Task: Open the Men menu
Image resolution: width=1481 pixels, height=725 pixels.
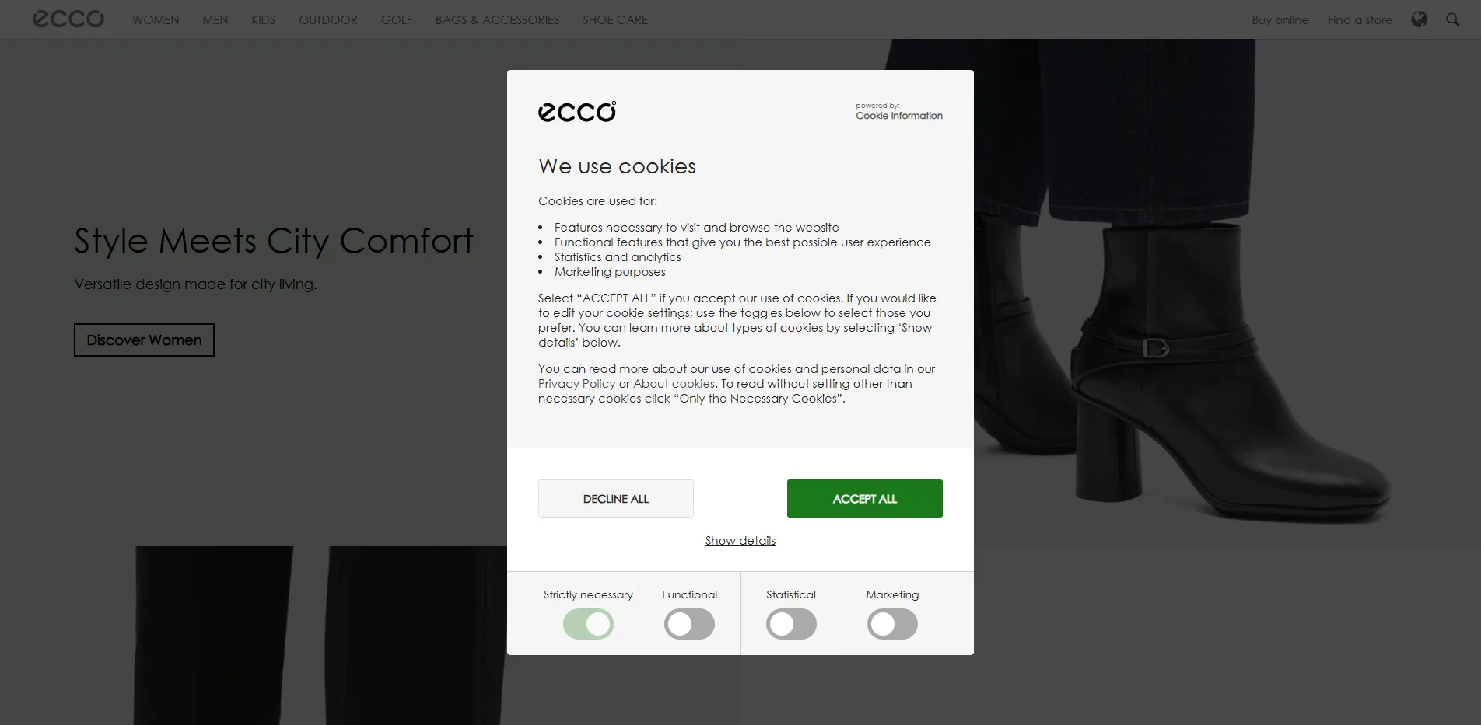Action: [x=215, y=20]
